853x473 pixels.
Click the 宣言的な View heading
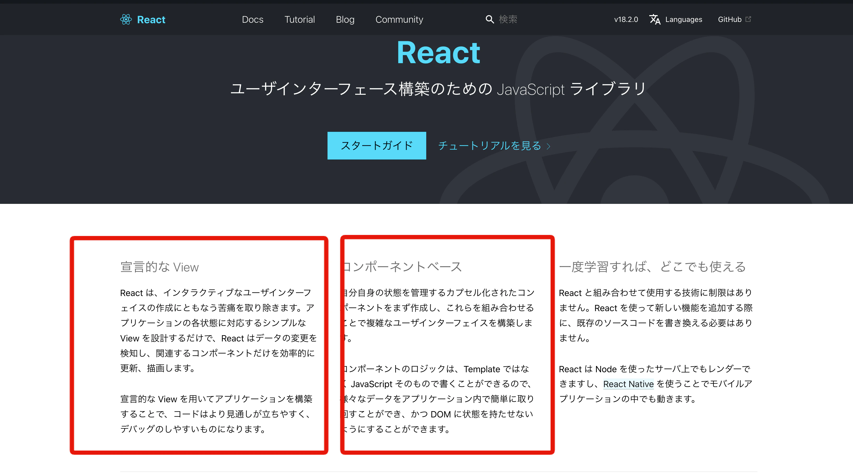[x=159, y=267]
